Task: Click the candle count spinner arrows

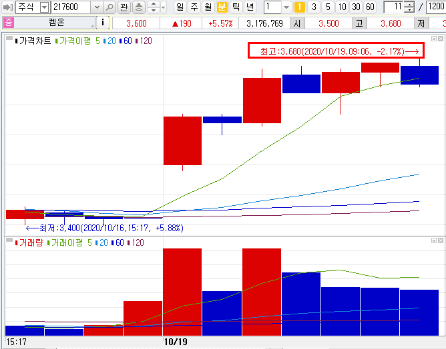Action: (x=409, y=7)
